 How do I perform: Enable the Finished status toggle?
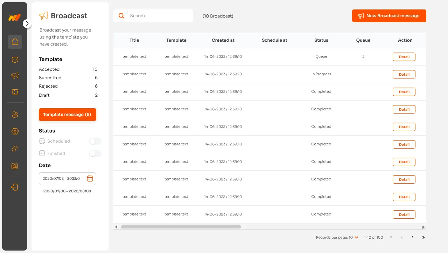coord(95,153)
